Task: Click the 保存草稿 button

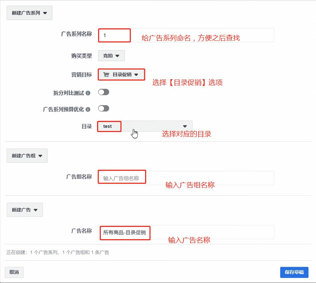Action: tap(294, 272)
